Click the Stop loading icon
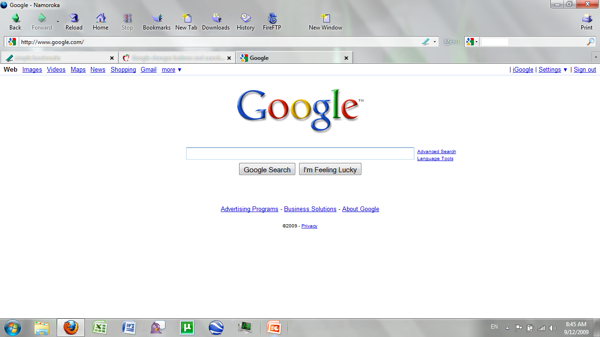 point(127,18)
